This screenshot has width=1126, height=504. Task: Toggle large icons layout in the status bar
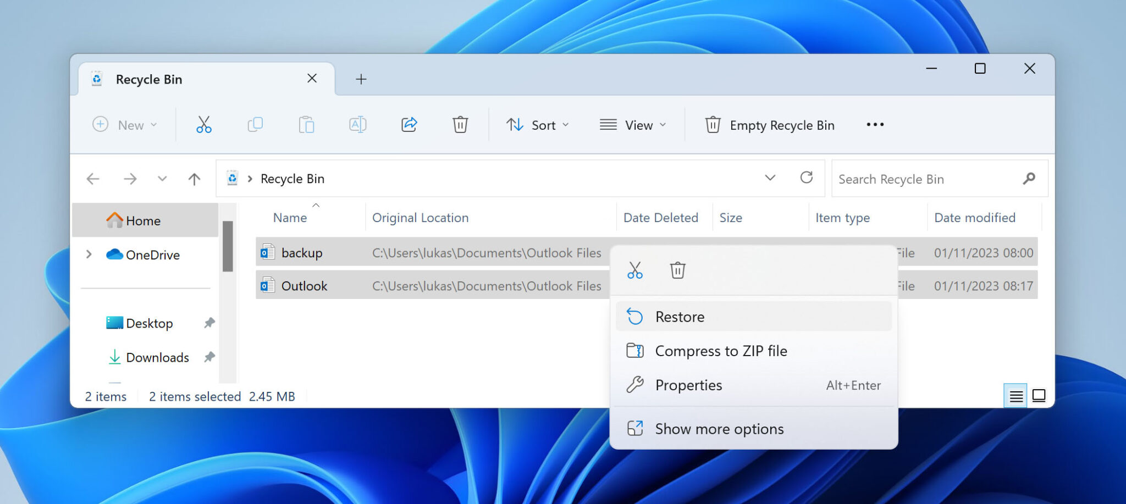pos(1039,395)
